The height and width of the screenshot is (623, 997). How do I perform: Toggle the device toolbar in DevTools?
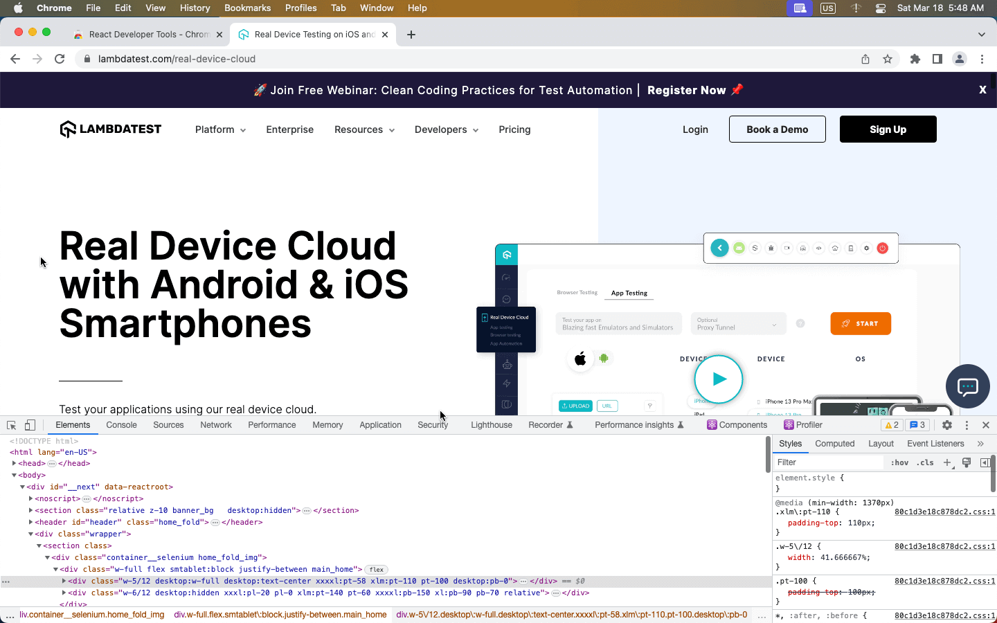30,425
